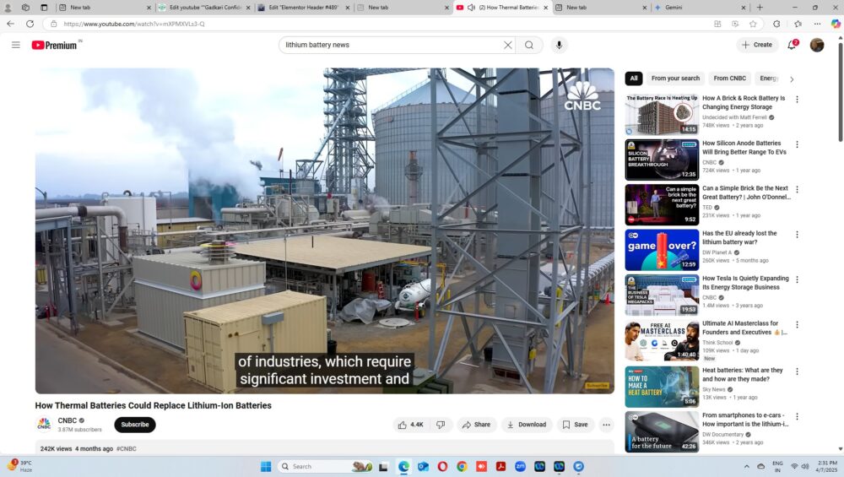
Task: Open options for Brick & Rock Battery video
Action: tap(797, 99)
